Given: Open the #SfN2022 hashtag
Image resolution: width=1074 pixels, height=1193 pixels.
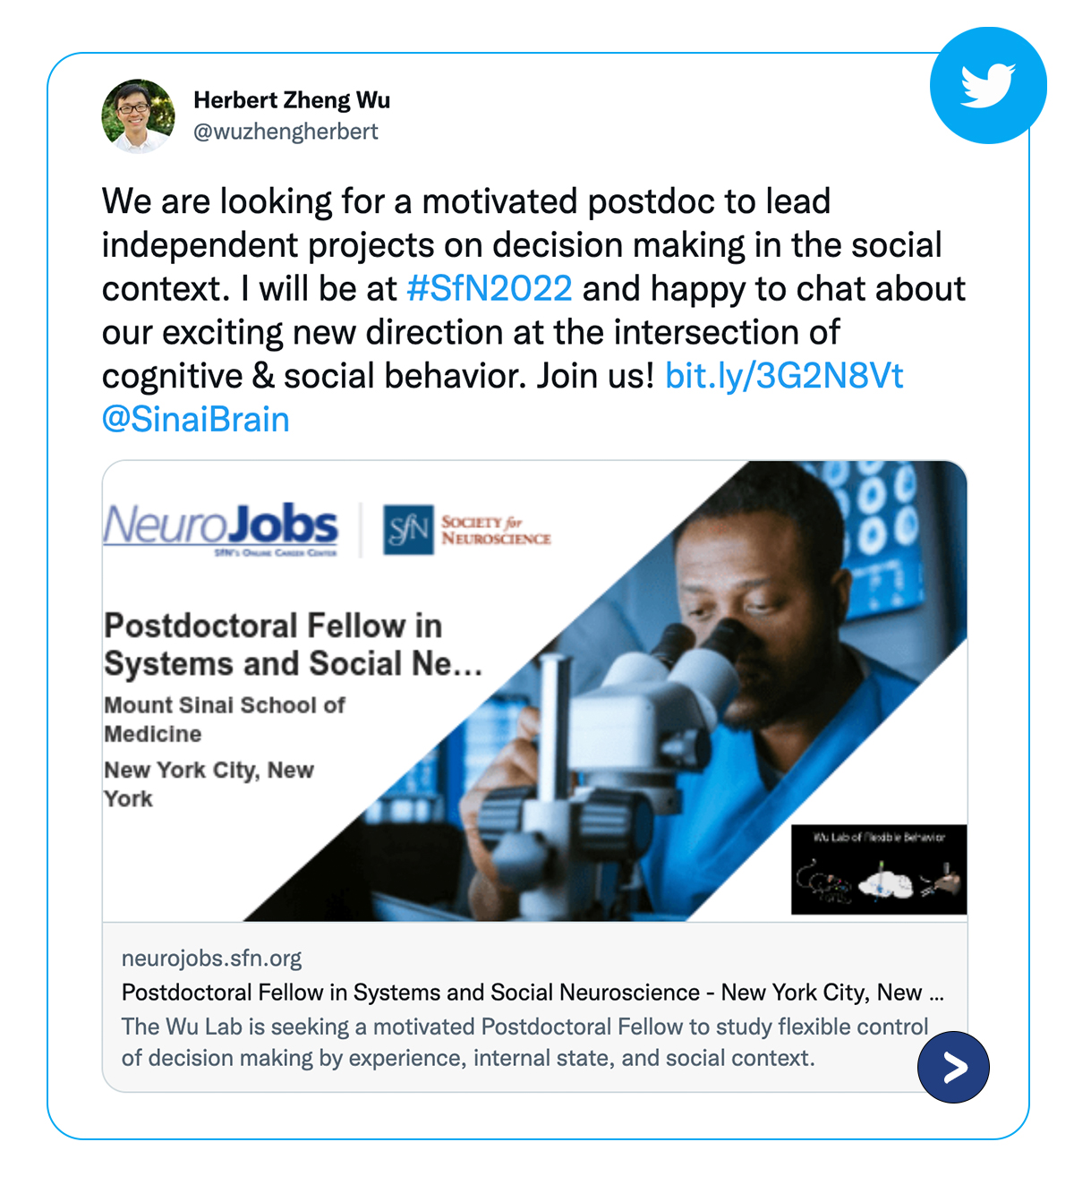Looking at the screenshot, I should (489, 288).
